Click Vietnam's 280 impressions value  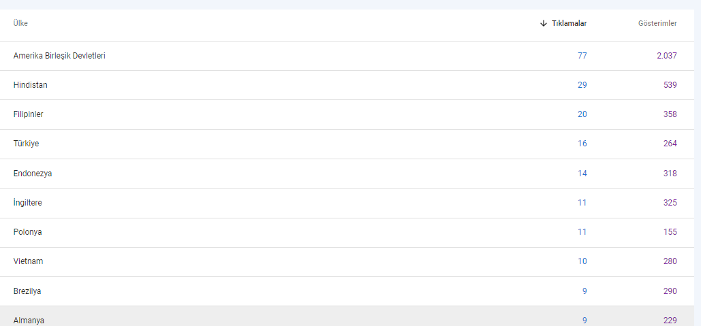coord(670,261)
